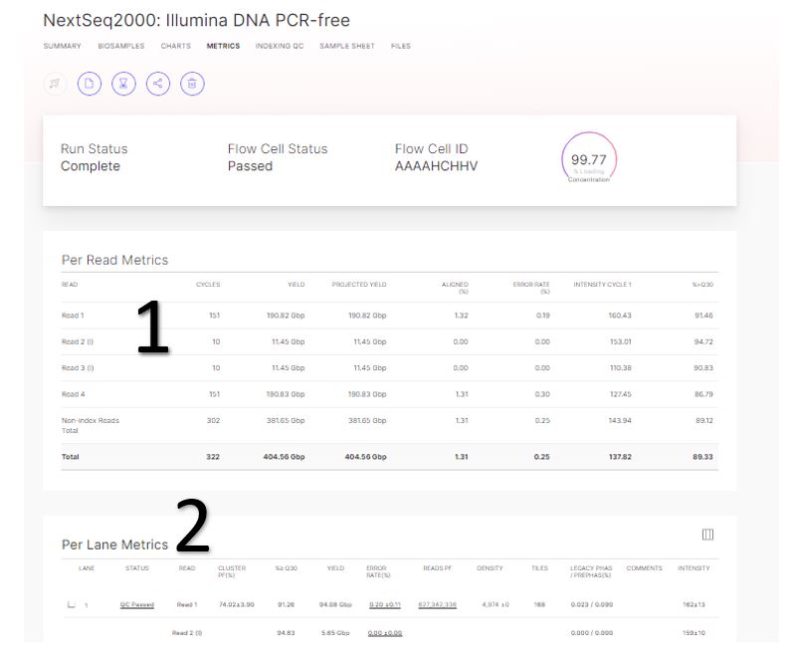This screenshot has width=794, height=655.
Task: Click the 160.43 intensity value for Read 1
Action: (x=620, y=316)
